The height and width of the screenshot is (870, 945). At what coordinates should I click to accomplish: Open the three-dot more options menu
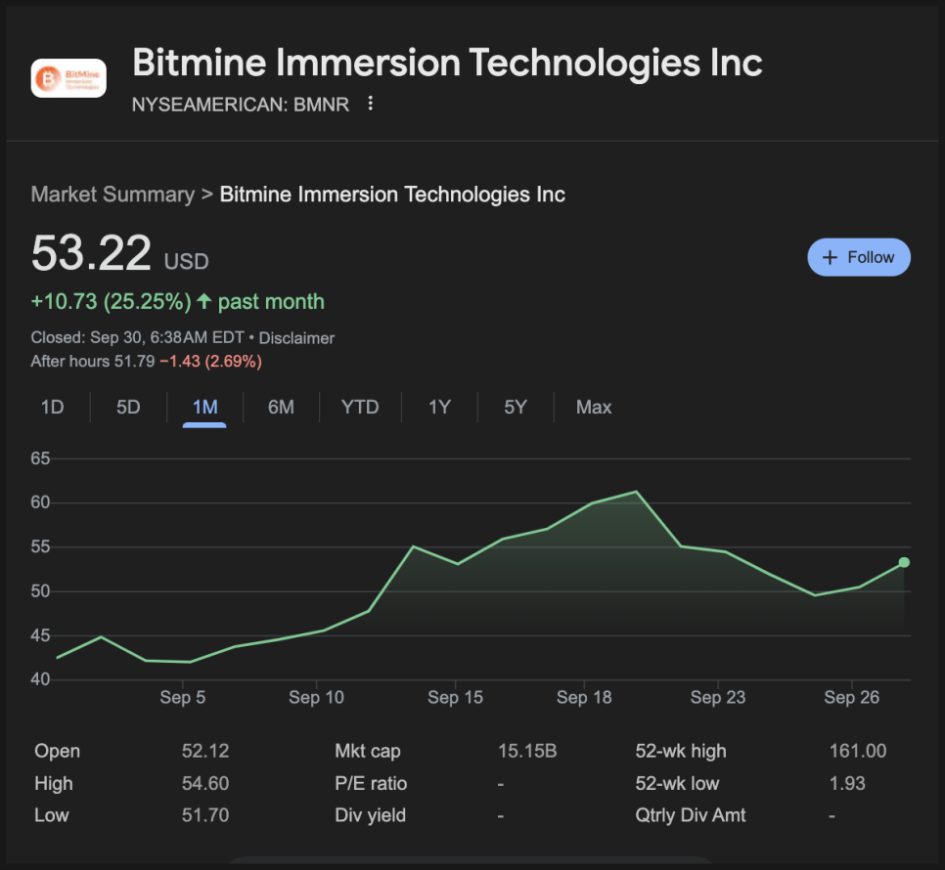370,104
